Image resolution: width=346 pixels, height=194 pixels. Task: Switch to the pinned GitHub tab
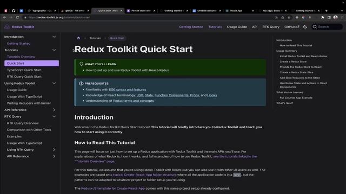[14, 11]
